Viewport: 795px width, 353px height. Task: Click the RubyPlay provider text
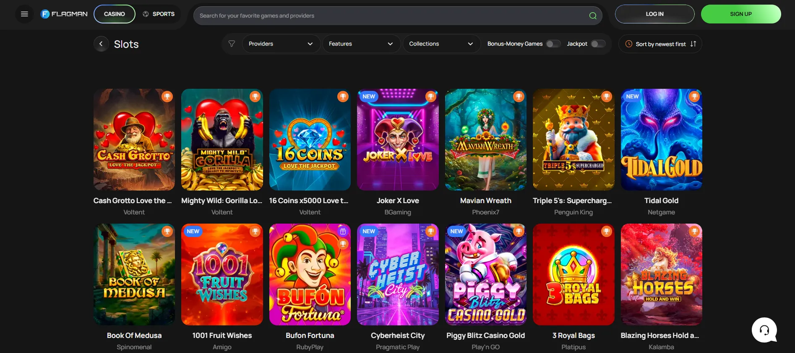point(310,347)
